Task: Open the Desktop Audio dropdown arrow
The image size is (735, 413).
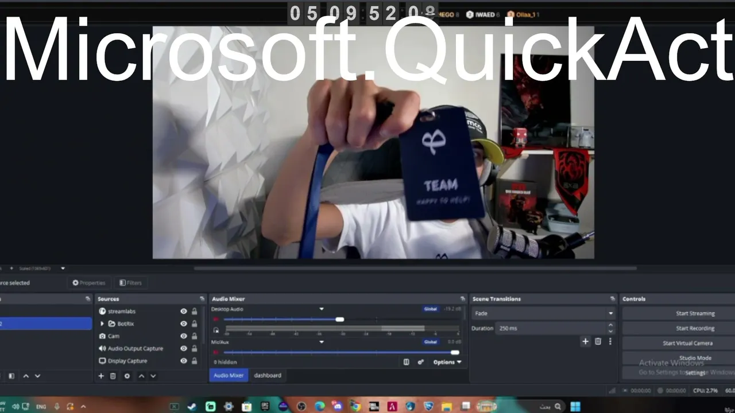Action: click(322, 309)
